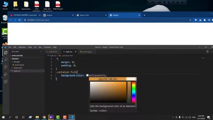
Task: Switch to Visual Studio Code taskbar icon
Action: [x=72, y=117]
